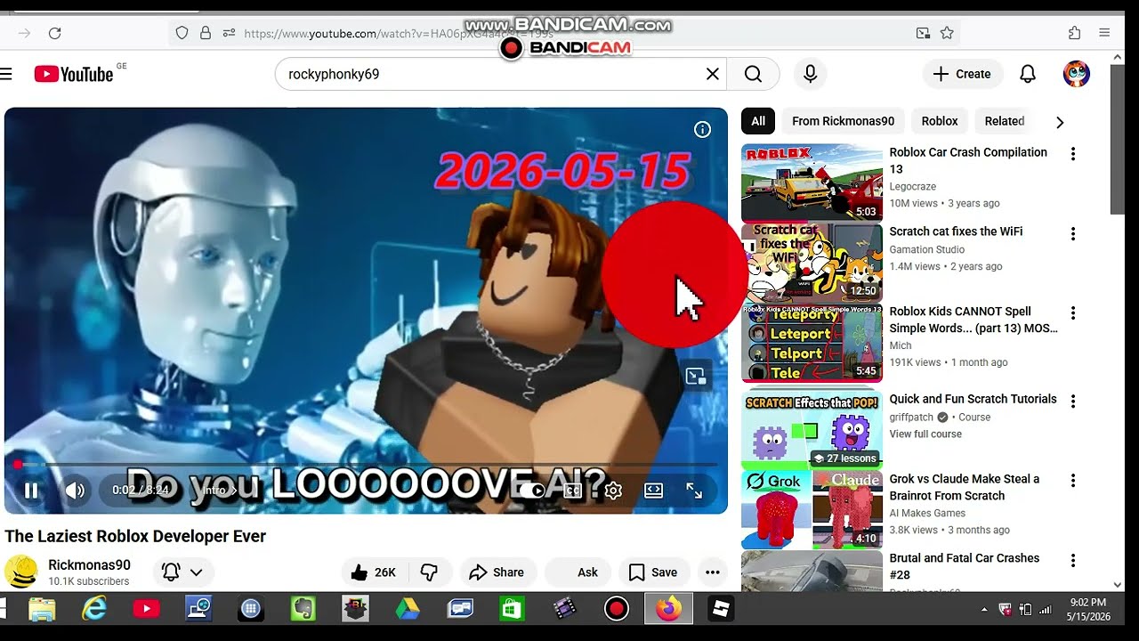Screen dimensions: 1139x641
Task: Enter fullscreen video mode
Action: tap(694, 491)
